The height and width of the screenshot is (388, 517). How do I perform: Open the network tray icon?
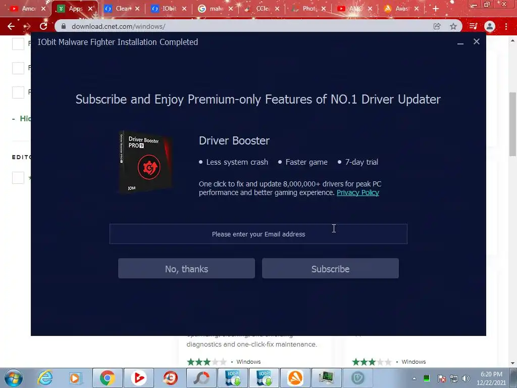point(454,378)
